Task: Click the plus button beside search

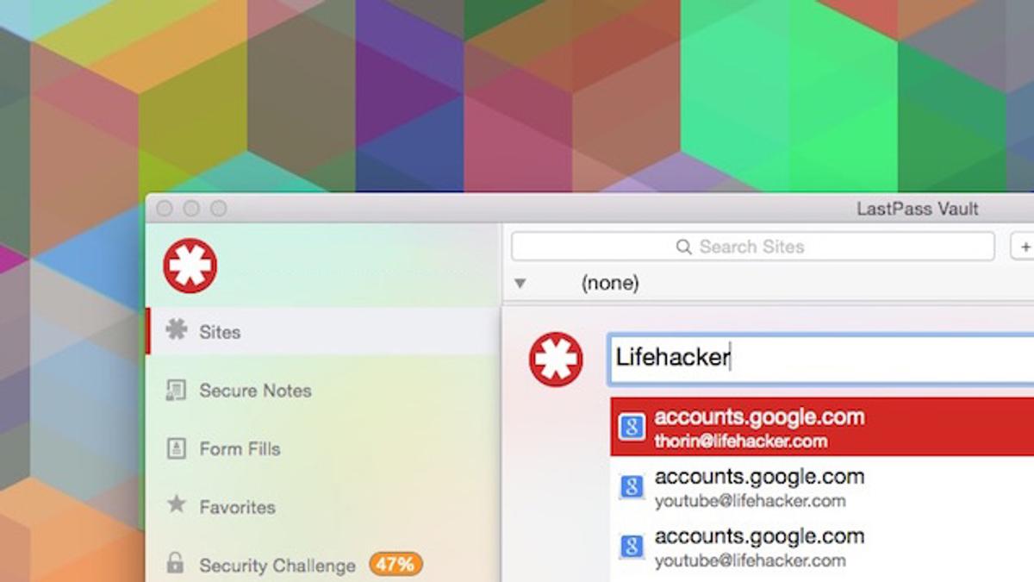Action: 1022,247
